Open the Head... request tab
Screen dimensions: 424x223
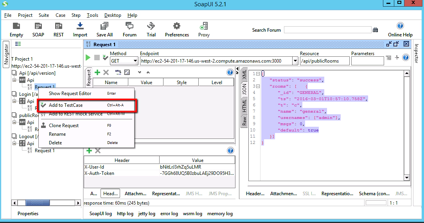pos(110,194)
